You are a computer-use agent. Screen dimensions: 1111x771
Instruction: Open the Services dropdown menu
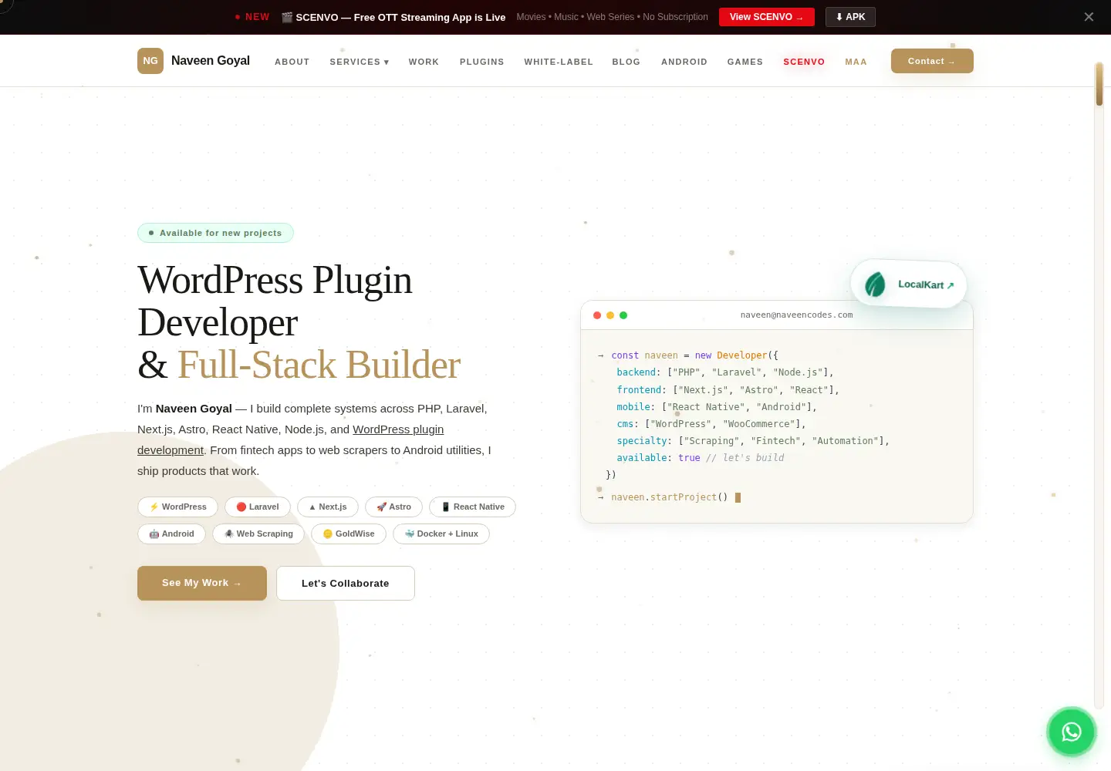[360, 62]
